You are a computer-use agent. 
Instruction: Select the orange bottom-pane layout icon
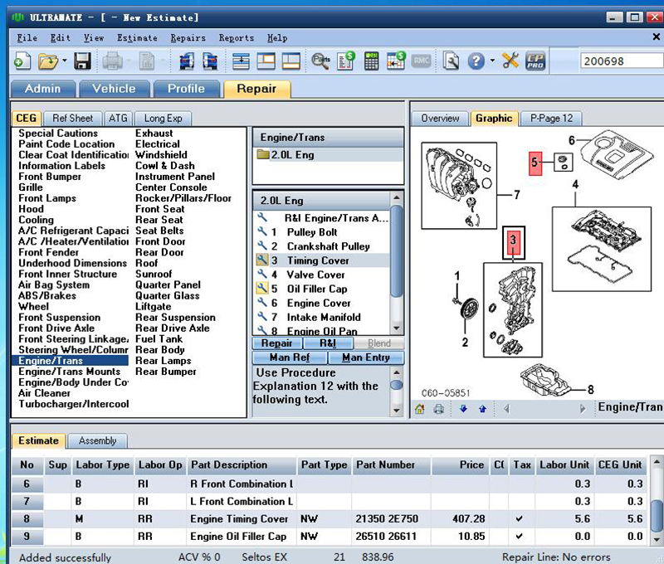pos(291,61)
